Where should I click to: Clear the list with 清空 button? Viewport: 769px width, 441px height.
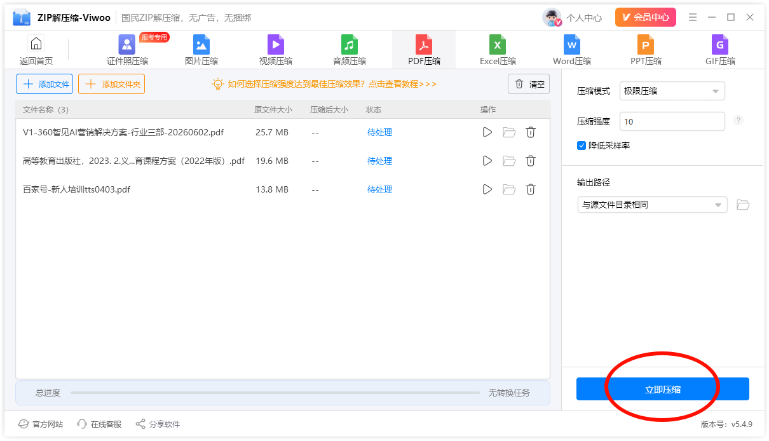tap(529, 84)
